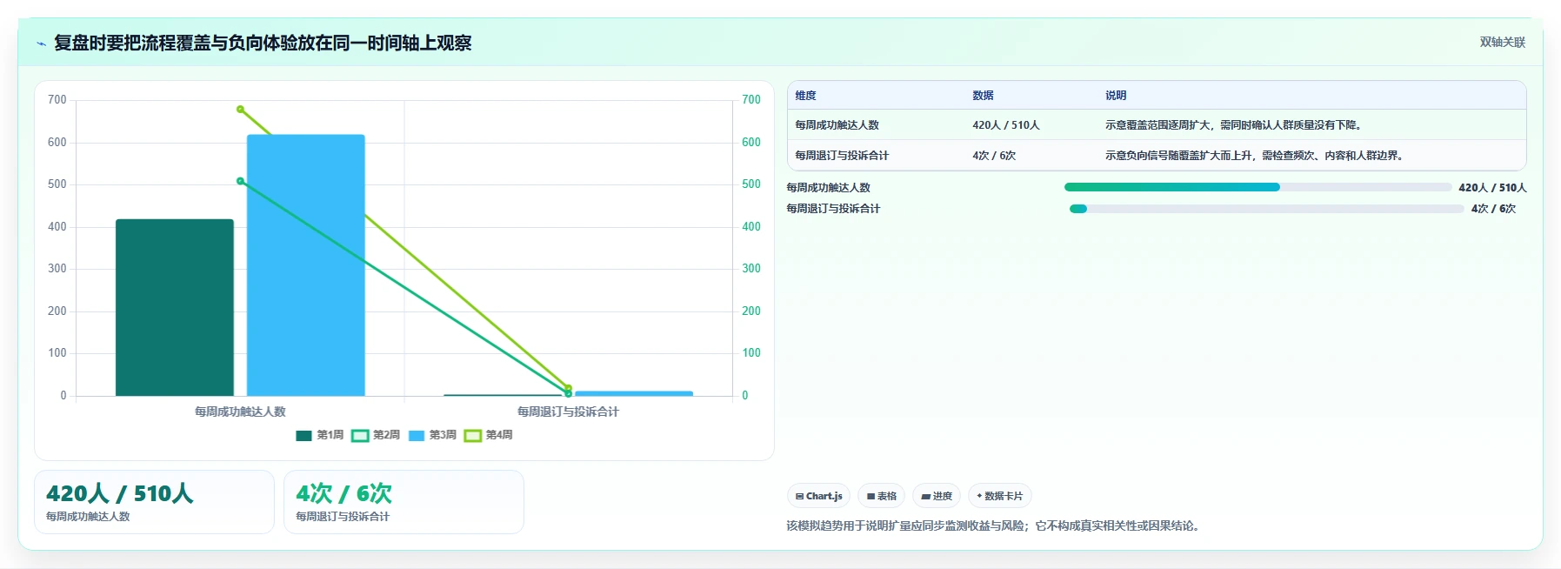Viewport: 1561px width, 569px height.
Task: Click the 4次 / 6次 value beside progress bar
Action: pyautogui.click(x=1493, y=209)
